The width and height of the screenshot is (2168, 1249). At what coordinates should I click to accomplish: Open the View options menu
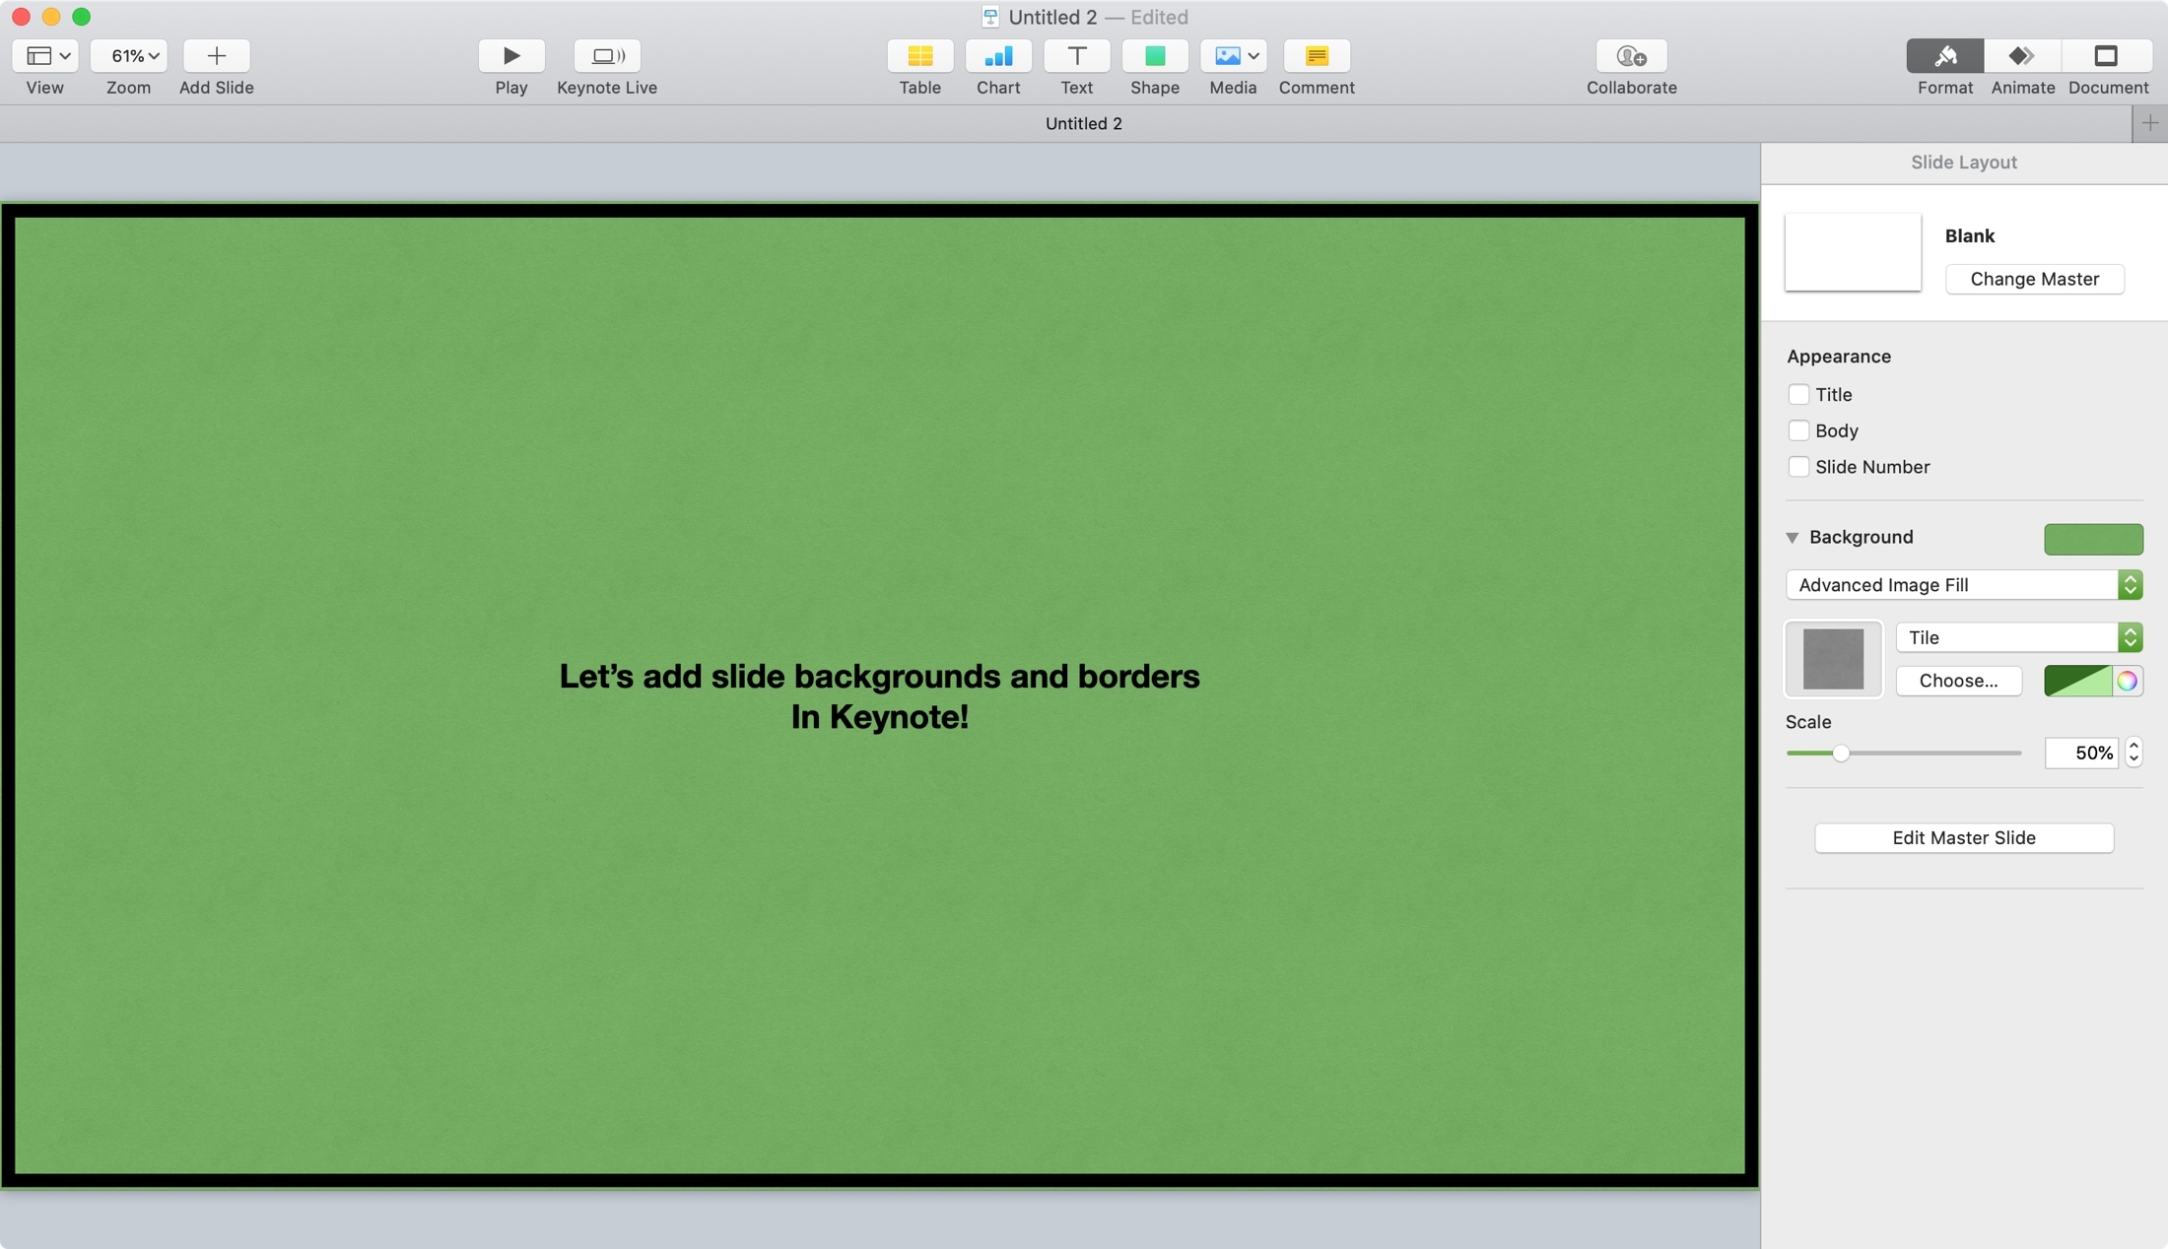[45, 56]
